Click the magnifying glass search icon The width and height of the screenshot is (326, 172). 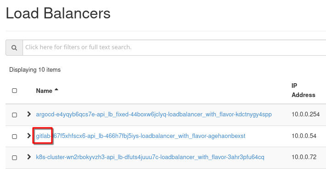14,48
